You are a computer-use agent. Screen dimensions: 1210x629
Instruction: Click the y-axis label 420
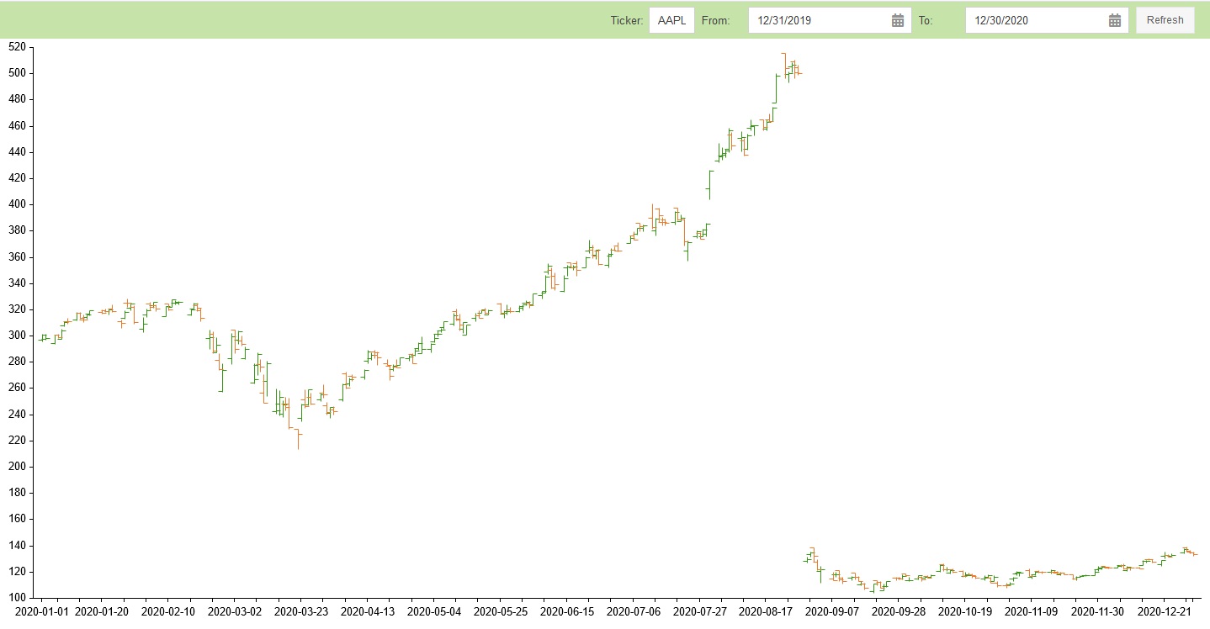click(x=17, y=178)
